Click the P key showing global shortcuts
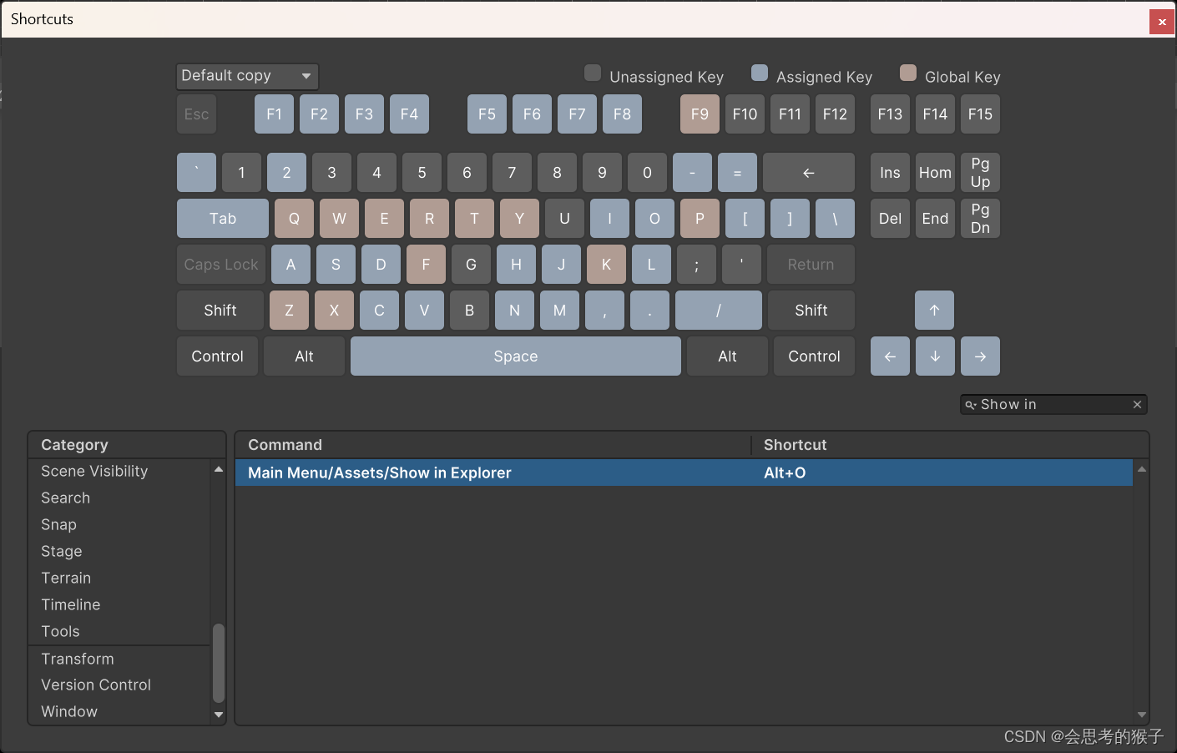The height and width of the screenshot is (753, 1177). (700, 218)
